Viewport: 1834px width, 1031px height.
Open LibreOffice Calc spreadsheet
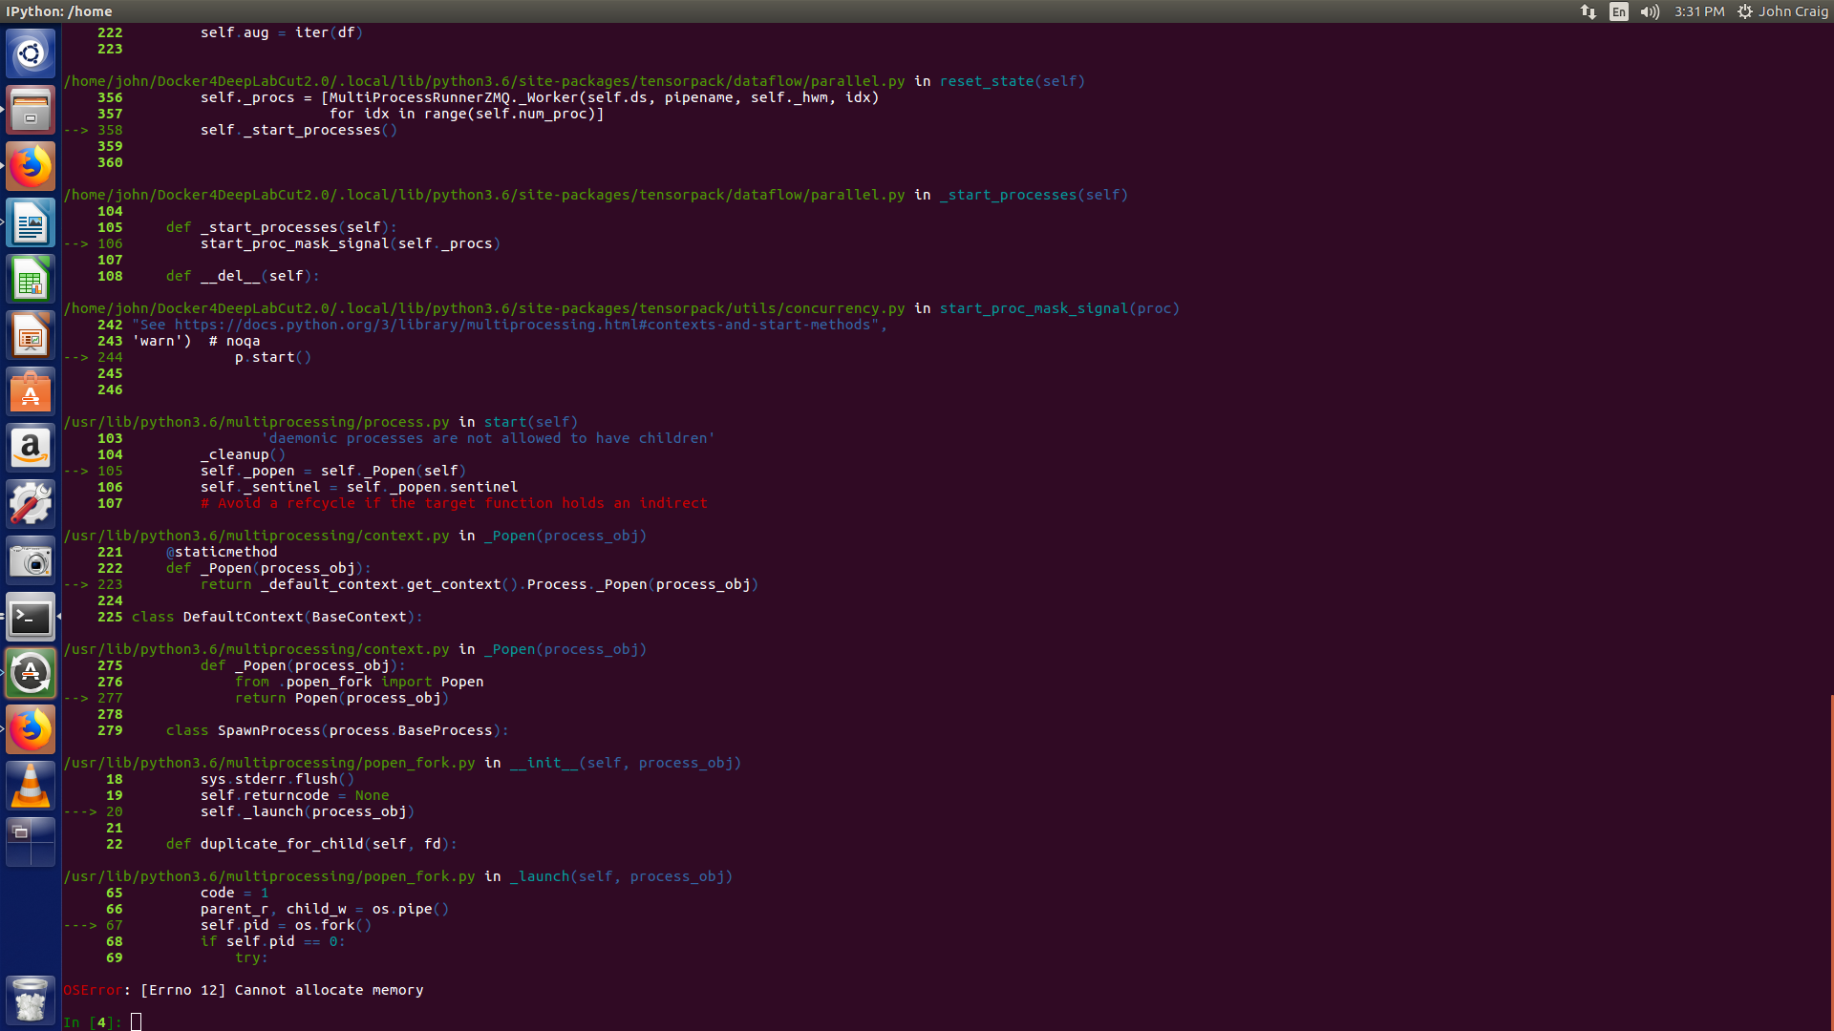pos(31,278)
